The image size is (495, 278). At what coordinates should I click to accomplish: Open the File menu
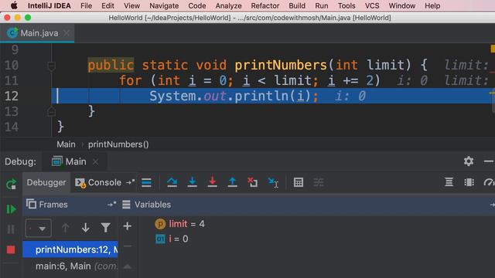click(x=86, y=5)
